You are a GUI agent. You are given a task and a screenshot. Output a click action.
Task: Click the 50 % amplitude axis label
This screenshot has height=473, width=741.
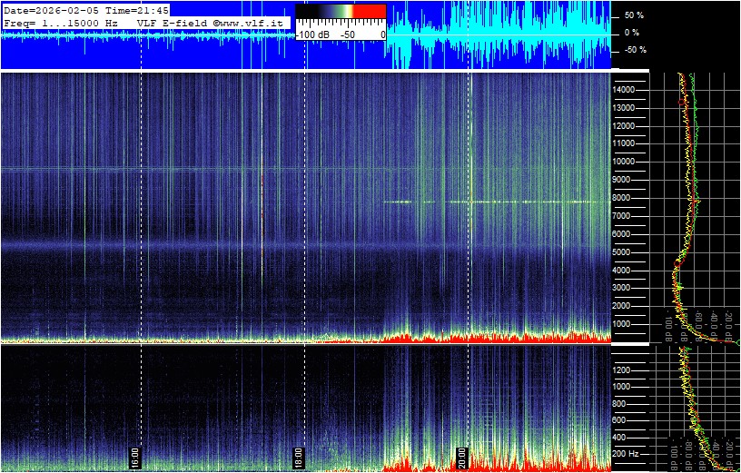(633, 15)
